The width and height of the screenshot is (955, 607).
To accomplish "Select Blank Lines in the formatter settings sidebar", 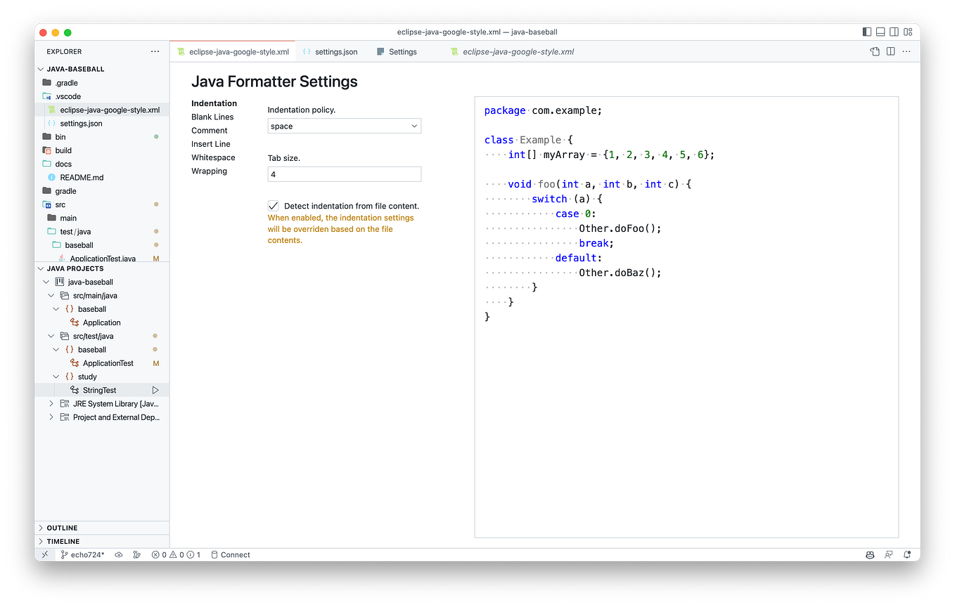I will pos(212,117).
